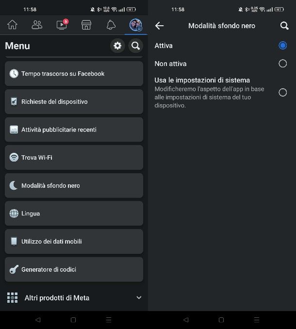Open the Home feed icon
296x329 pixels.
point(13,25)
